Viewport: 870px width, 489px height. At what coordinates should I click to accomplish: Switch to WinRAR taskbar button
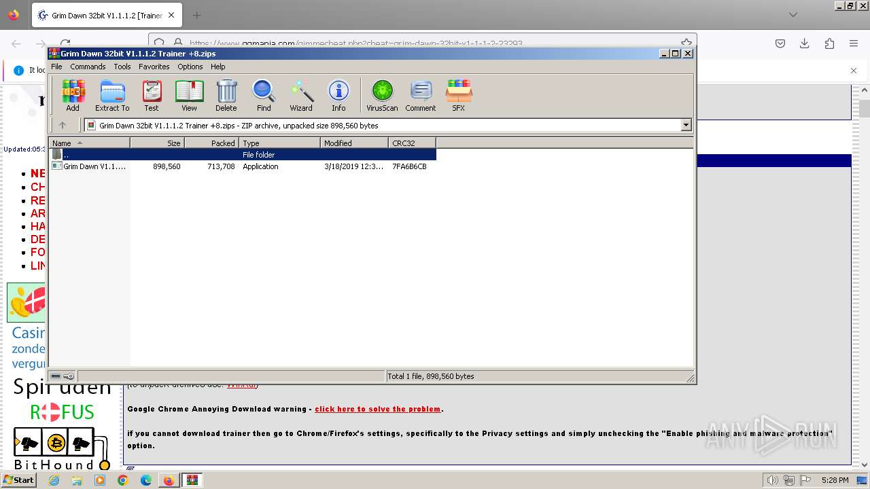192,480
